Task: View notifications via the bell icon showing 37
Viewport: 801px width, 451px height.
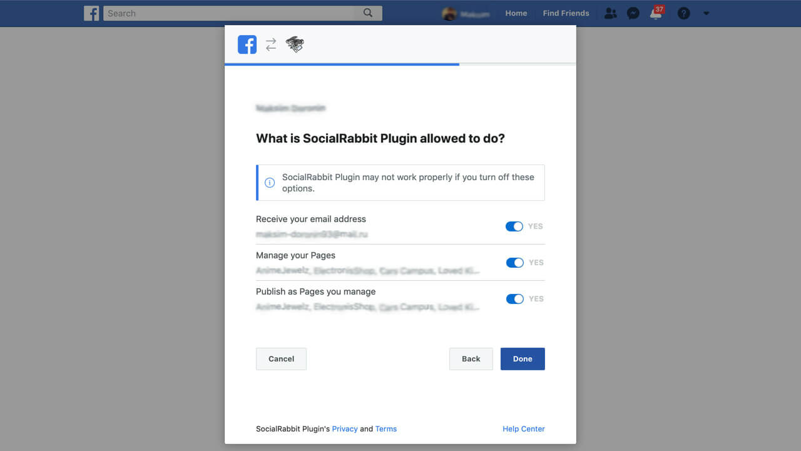Action: [x=656, y=14]
